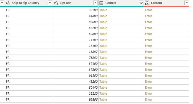The image size is (193, 104).
Task: Change Ship to Zip Country text type icon
Action: pos(8,3)
